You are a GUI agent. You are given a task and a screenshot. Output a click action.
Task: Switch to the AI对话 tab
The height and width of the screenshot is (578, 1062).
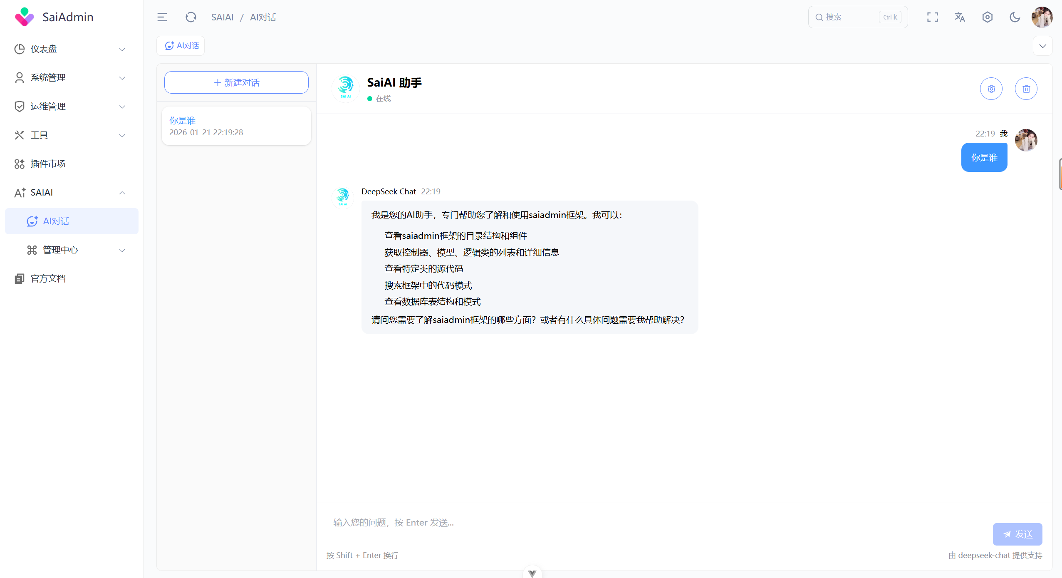coord(180,45)
